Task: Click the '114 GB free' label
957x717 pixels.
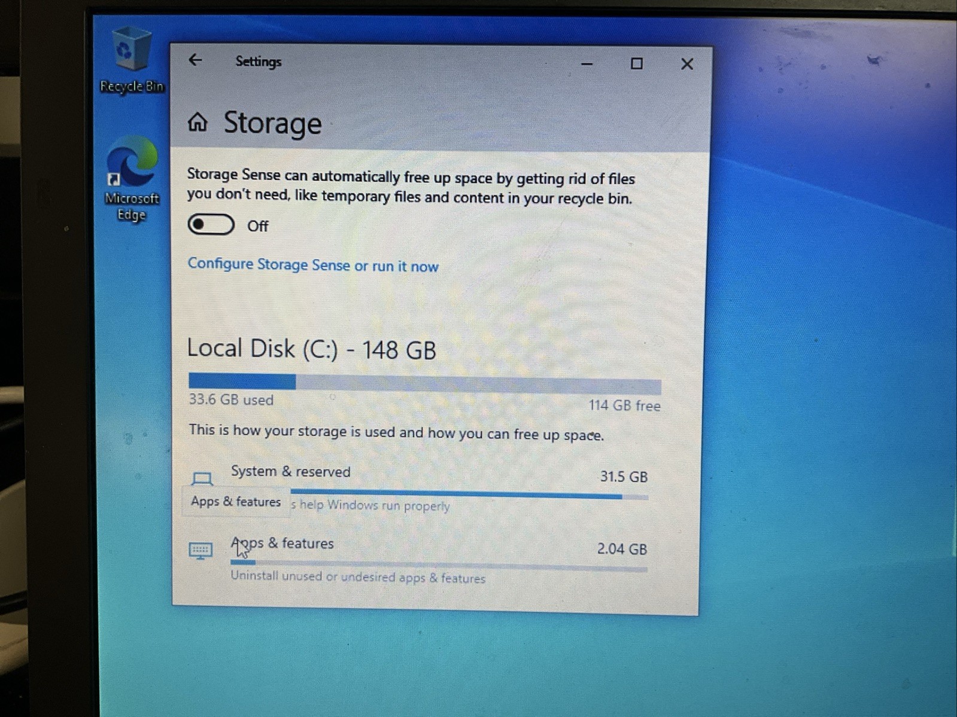Action: pyautogui.click(x=624, y=405)
